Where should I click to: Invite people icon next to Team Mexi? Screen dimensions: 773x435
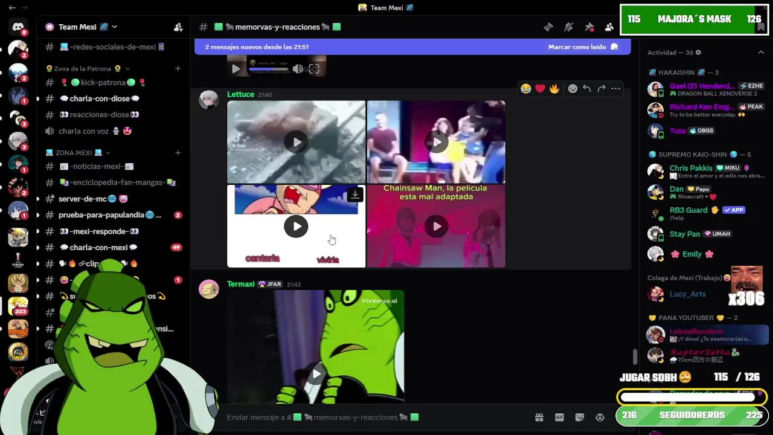(178, 27)
